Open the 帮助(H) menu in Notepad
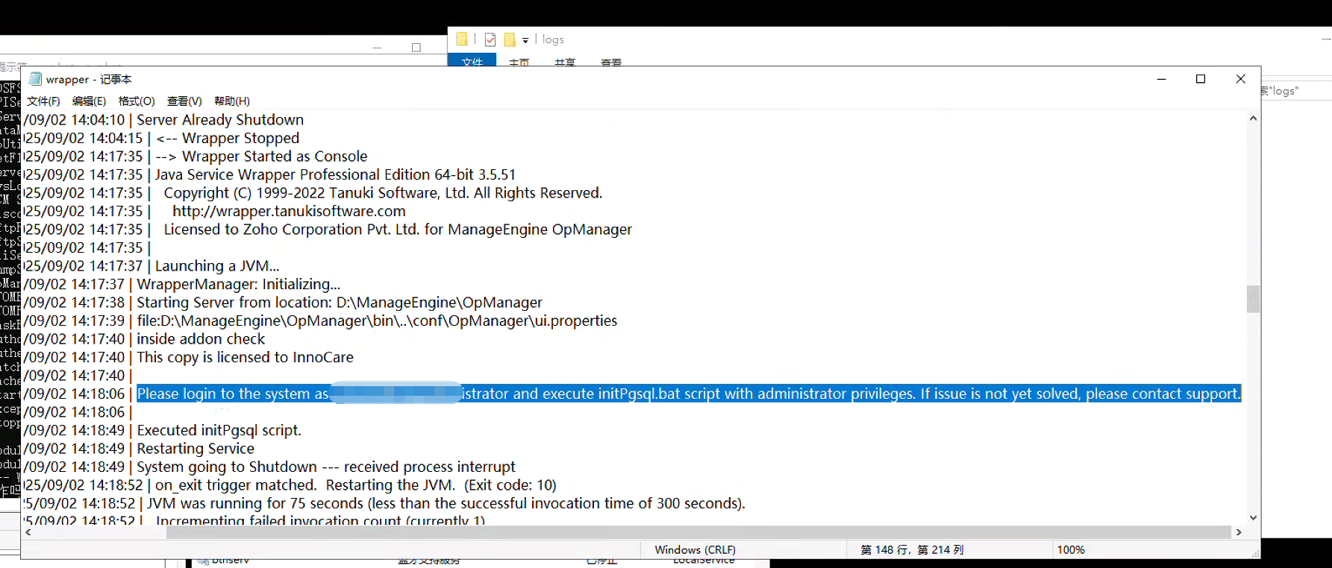Screen dimensions: 1332x568 232,101
